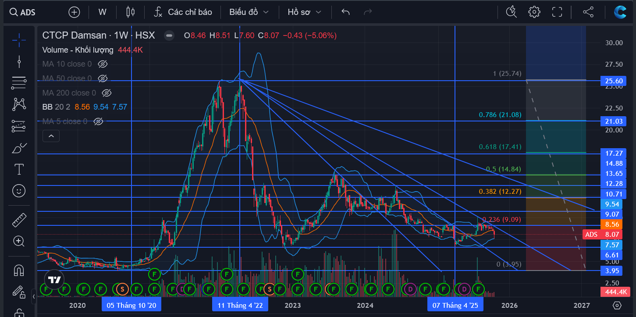
Task: Open the W timeframe interval selector
Action: [103, 12]
